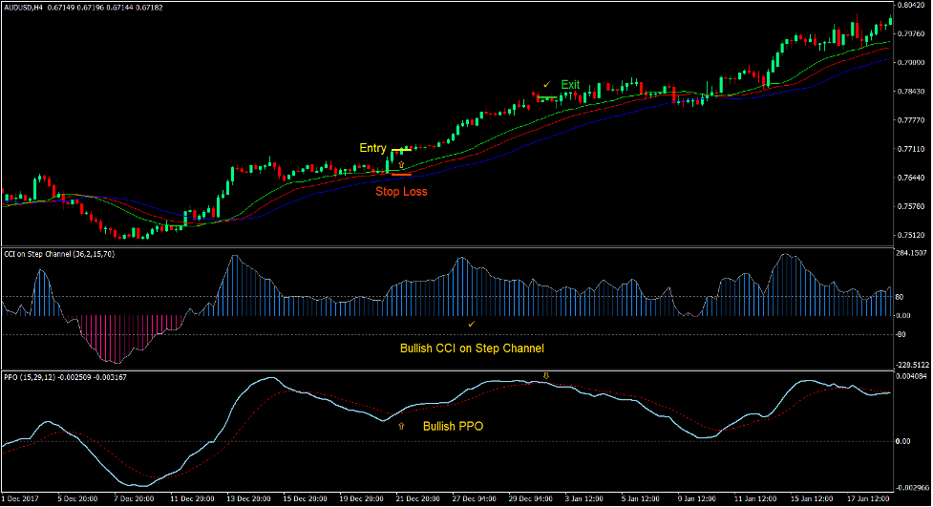This screenshot has height=507, width=933.
Task: Click the yellow checkmark beside the Exit label
Action: point(546,85)
